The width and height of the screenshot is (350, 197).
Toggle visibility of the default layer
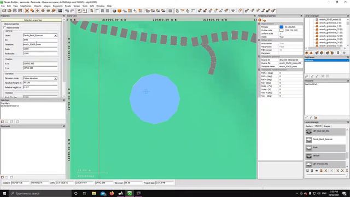point(309,155)
